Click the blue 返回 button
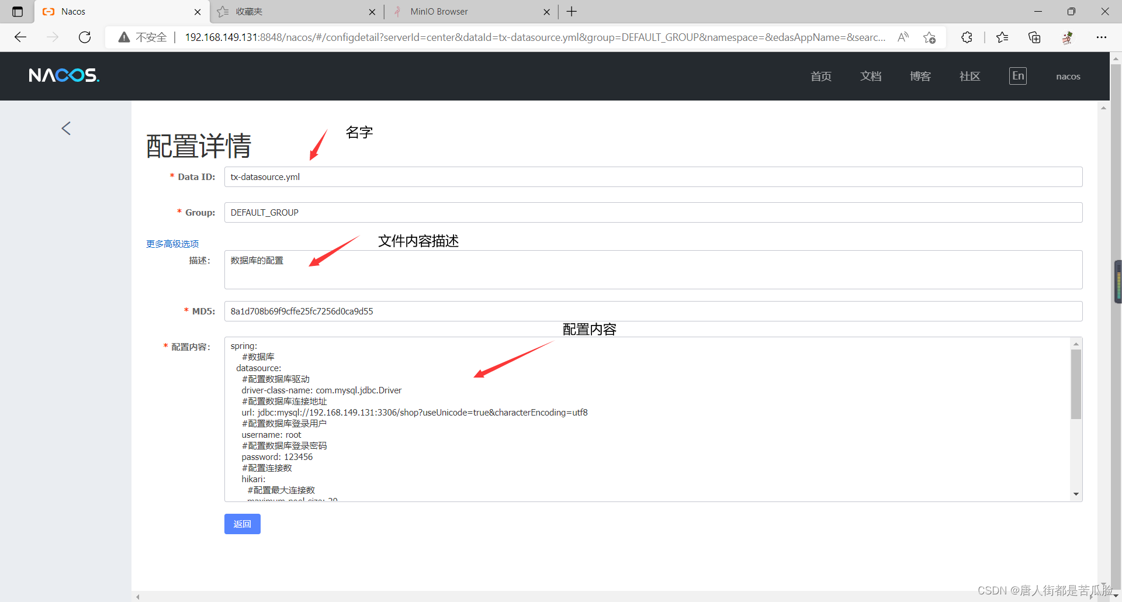 click(x=243, y=524)
